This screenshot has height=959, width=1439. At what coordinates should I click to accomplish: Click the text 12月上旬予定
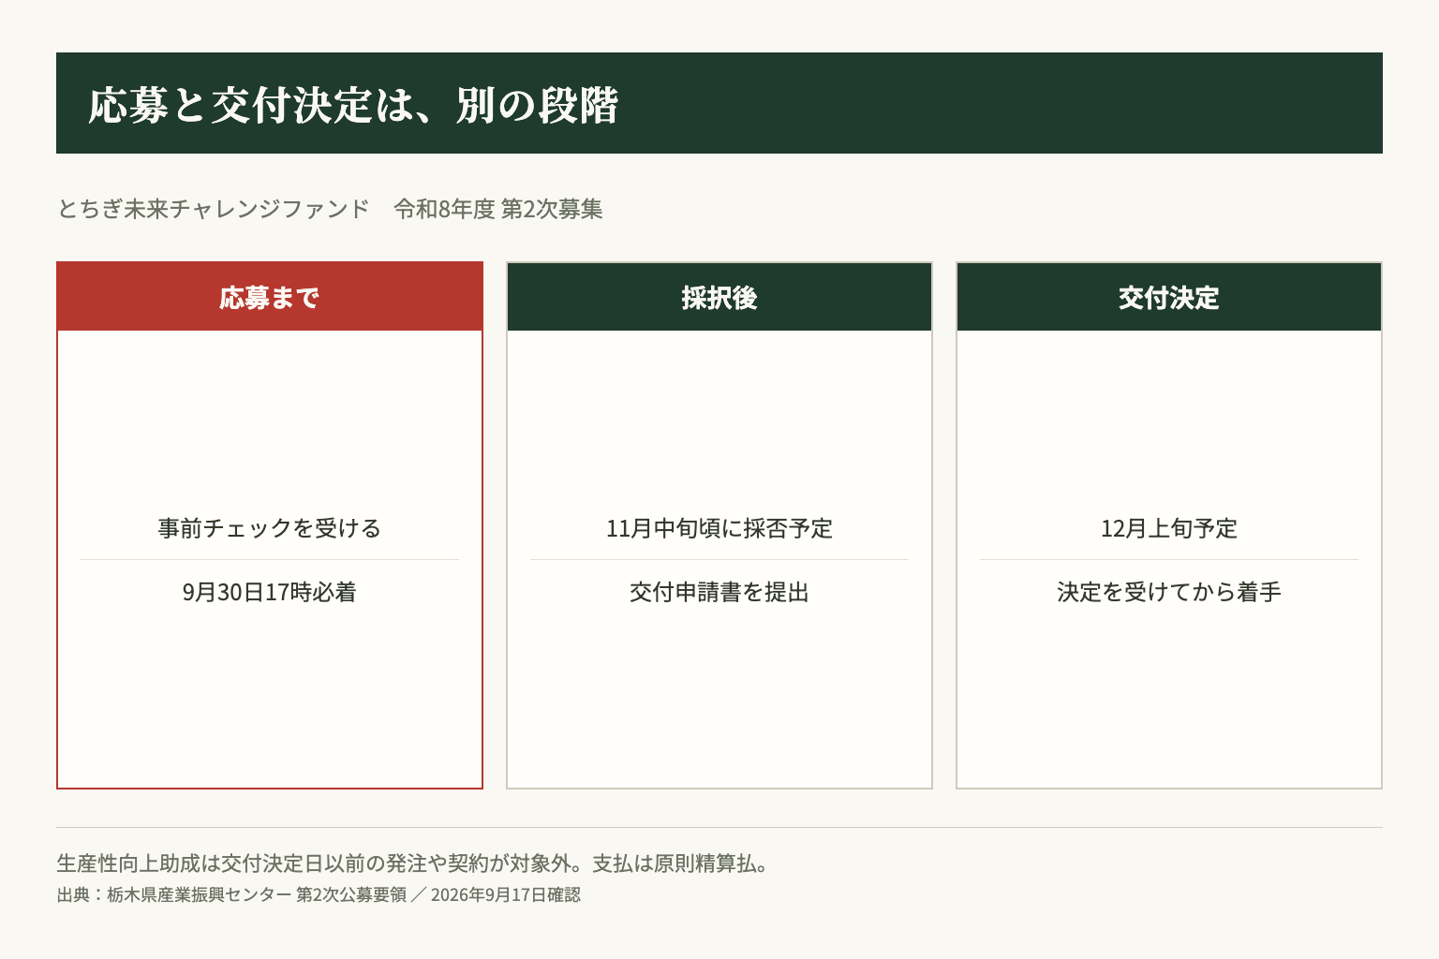point(1169,528)
